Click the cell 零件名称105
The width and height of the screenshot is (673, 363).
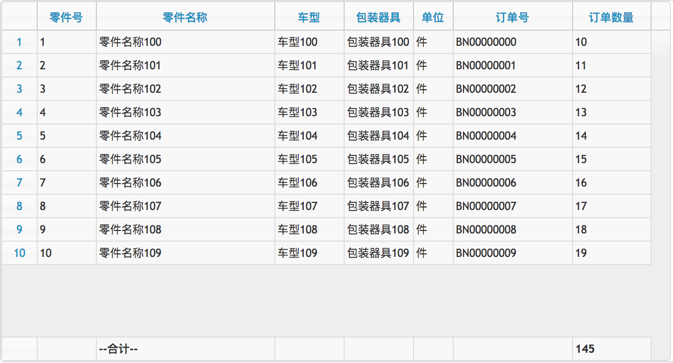tap(186, 160)
